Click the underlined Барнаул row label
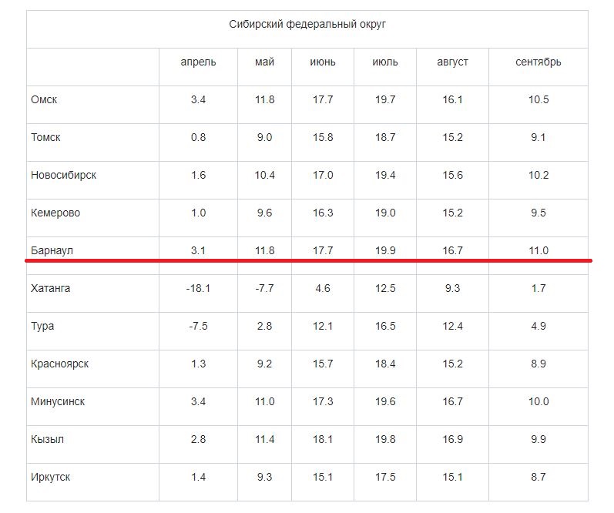The height and width of the screenshot is (513, 614). coord(52,250)
